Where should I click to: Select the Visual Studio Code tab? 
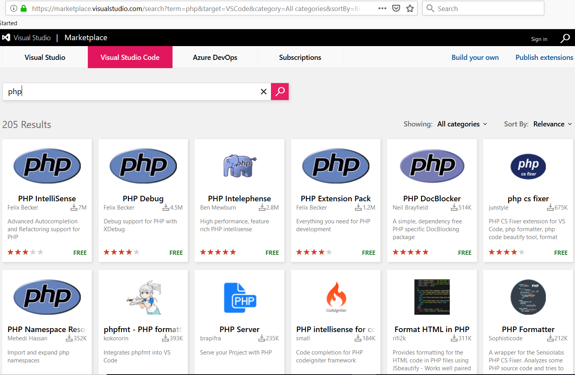tap(130, 58)
